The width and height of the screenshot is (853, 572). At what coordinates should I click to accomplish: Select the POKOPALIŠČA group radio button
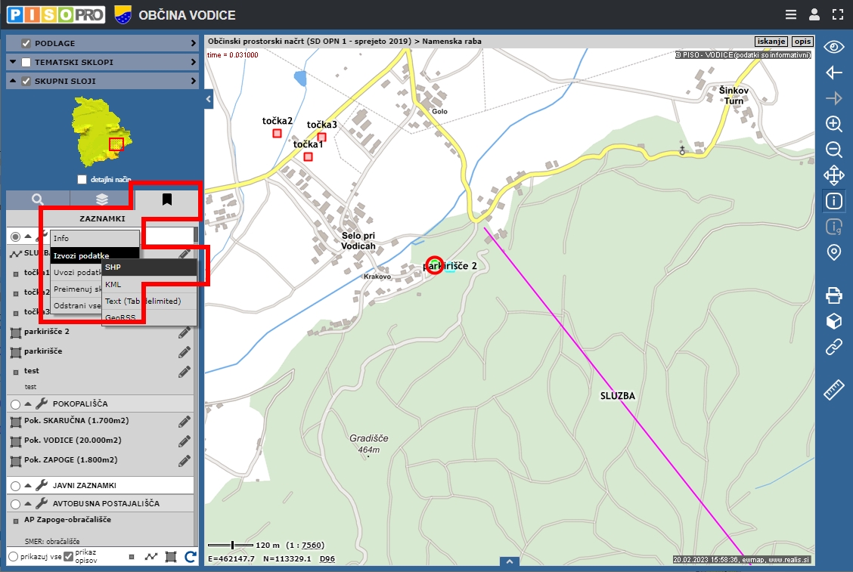(x=16, y=404)
